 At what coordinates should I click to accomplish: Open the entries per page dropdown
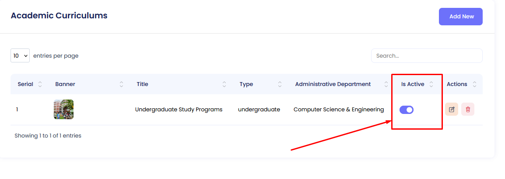(20, 56)
